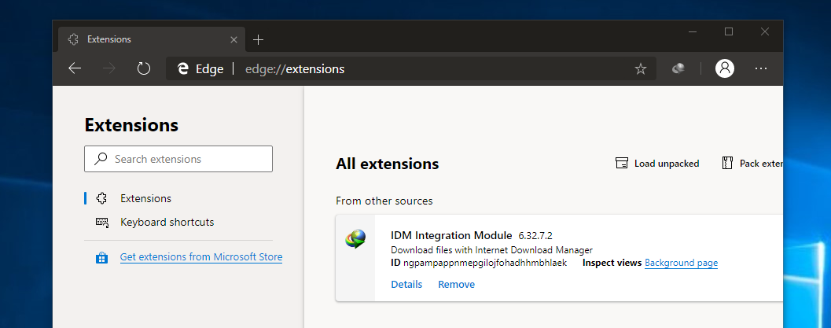Open the IDM extension toolbar icon

678,68
